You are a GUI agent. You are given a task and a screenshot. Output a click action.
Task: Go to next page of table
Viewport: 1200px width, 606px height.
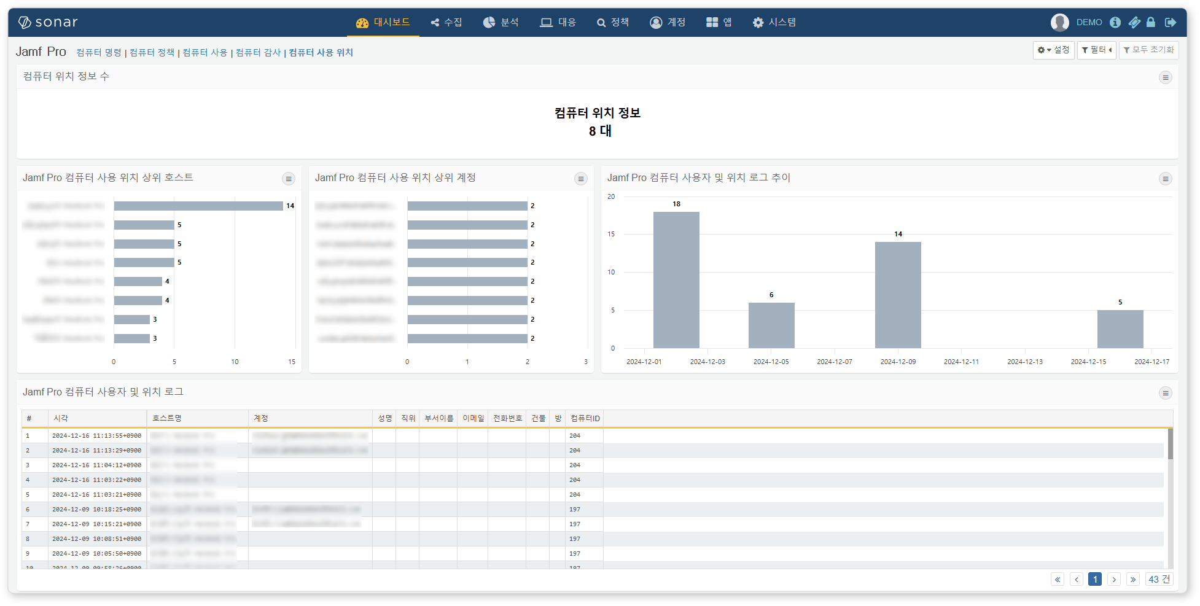pyautogui.click(x=1114, y=580)
